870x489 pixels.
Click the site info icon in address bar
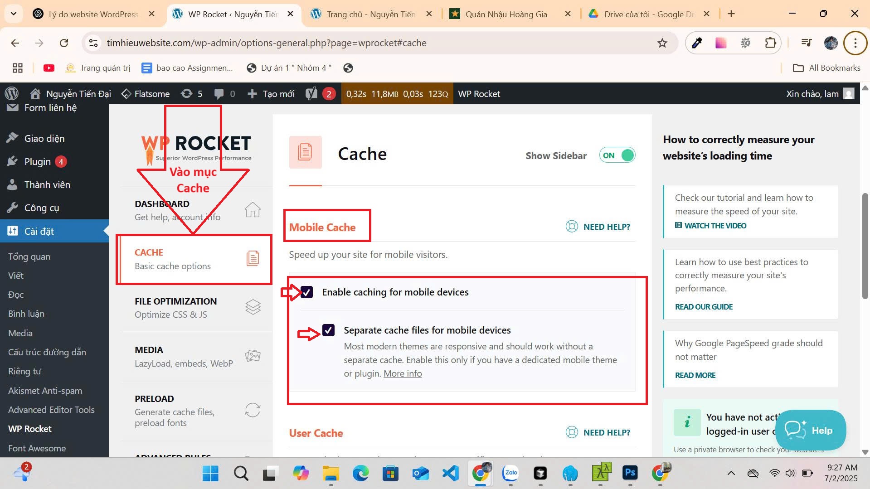(x=93, y=43)
